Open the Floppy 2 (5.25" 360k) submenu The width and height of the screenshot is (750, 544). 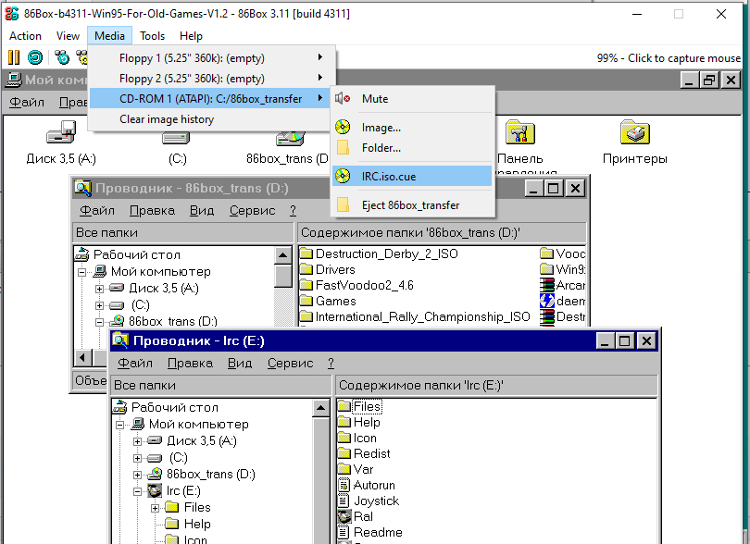[x=212, y=79]
